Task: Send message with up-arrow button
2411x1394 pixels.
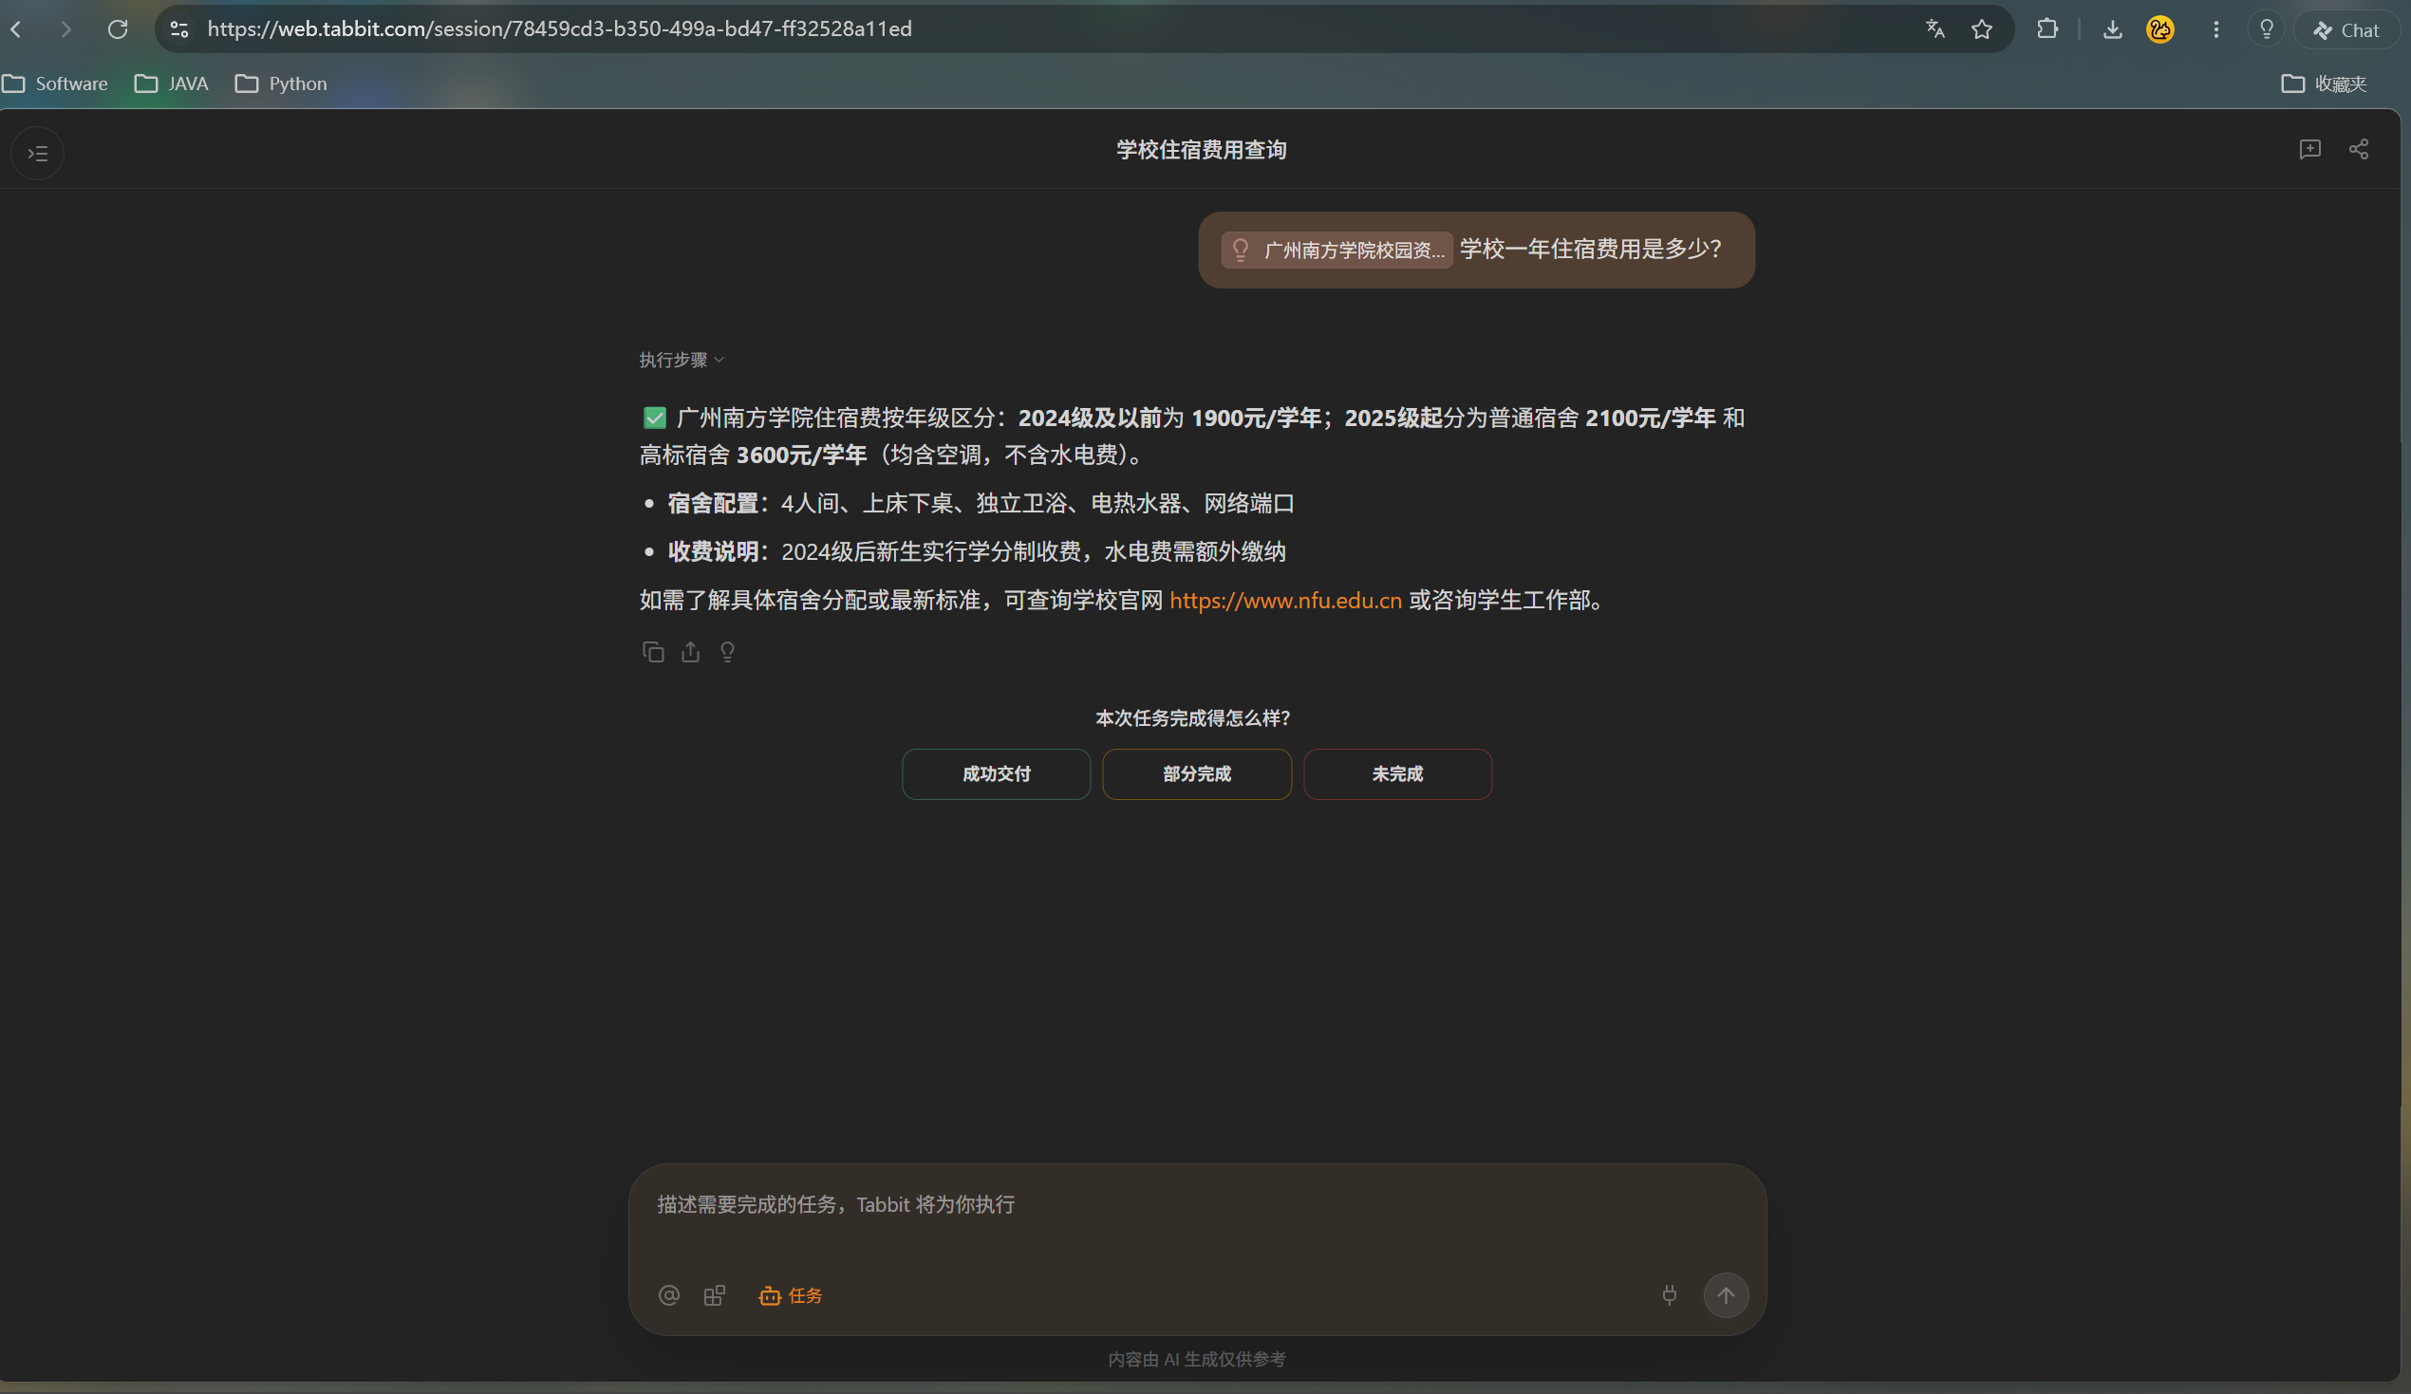Action: tap(1725, 1294)
